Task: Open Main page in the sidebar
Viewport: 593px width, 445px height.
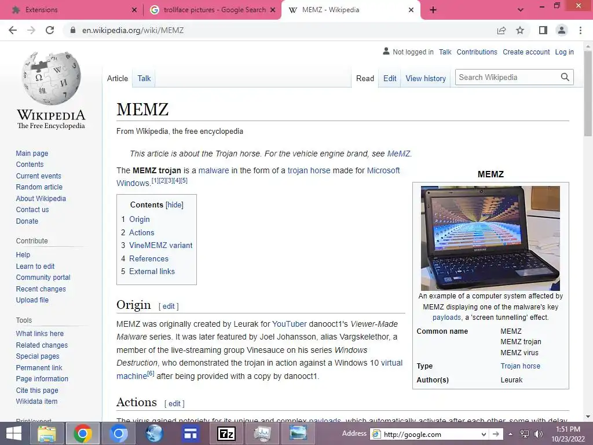Action: pyautogui.click(x=32, y=153)
